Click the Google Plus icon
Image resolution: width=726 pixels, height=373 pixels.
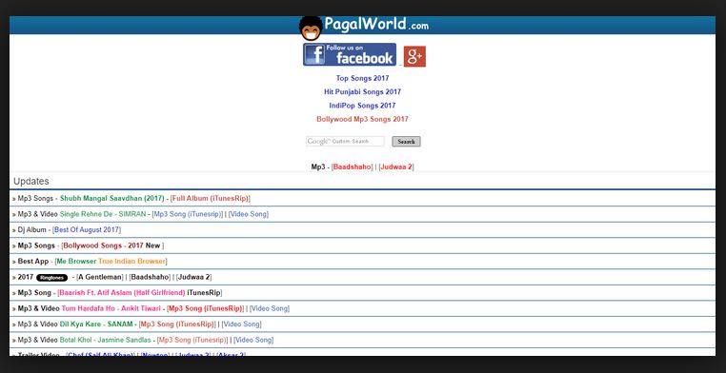click(414, 56)
